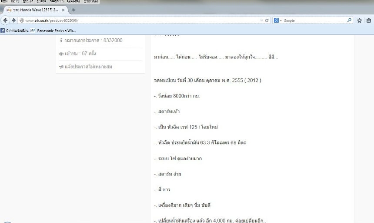Open the แก้ไข (Edit) menu
The image size is (374, 223).
[15, 1]
